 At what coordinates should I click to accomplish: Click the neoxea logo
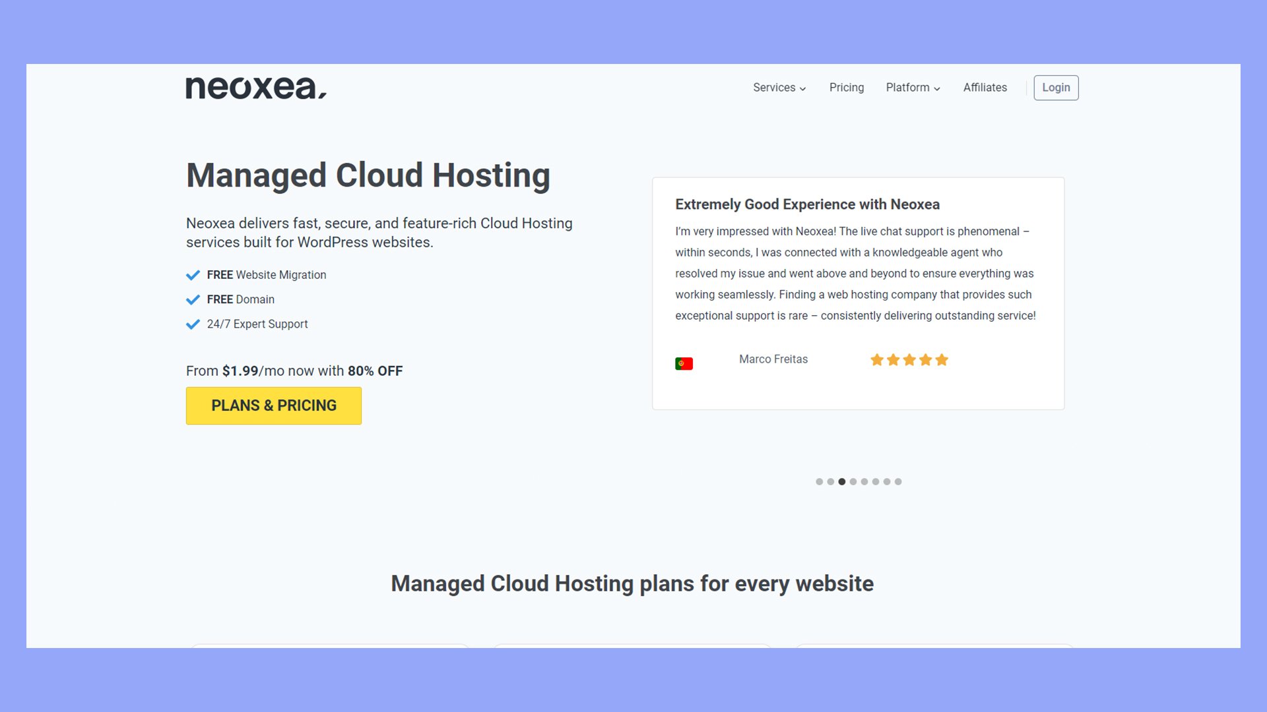tap(256, 88)
